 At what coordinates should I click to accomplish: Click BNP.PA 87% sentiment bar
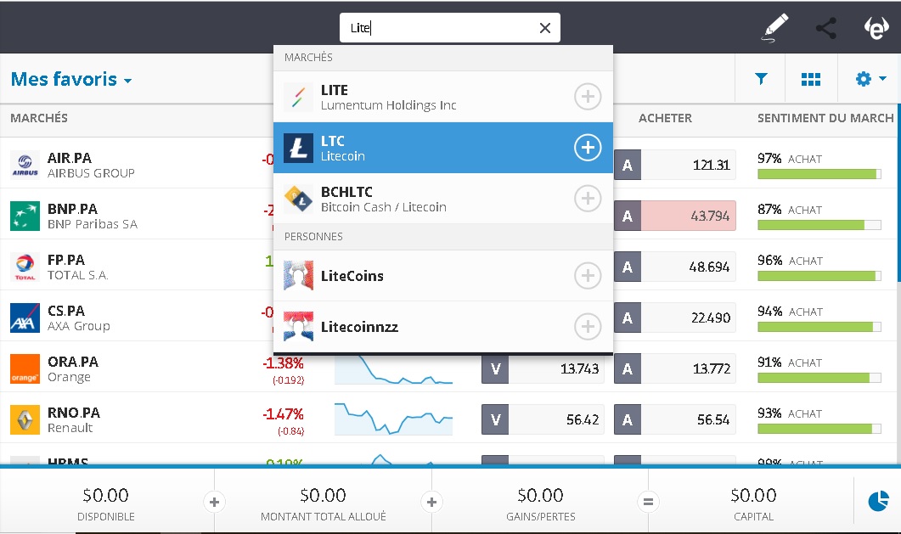click(819, 225)
